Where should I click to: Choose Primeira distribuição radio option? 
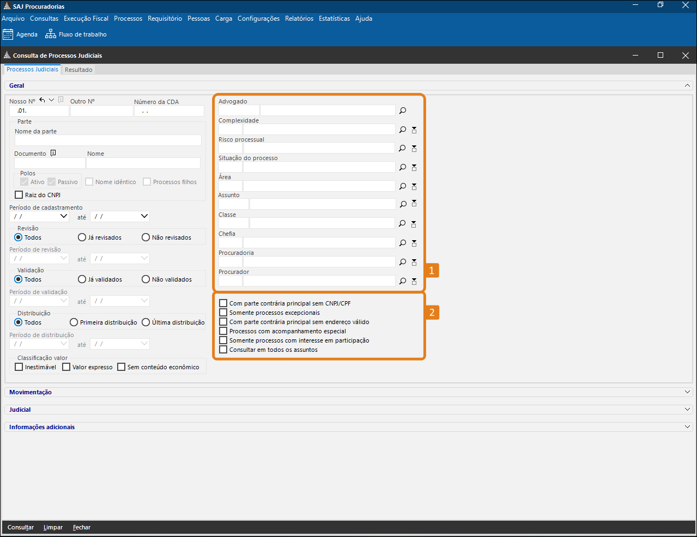pyautogui.click(x=74, y=322)
